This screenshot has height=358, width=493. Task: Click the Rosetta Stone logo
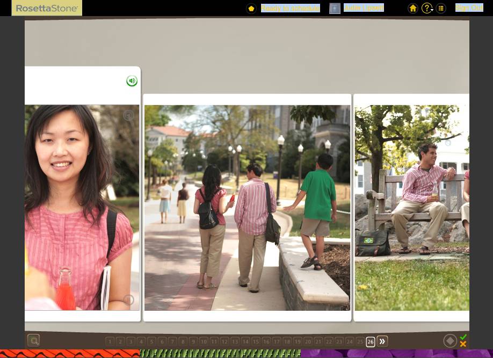point(47,8)
